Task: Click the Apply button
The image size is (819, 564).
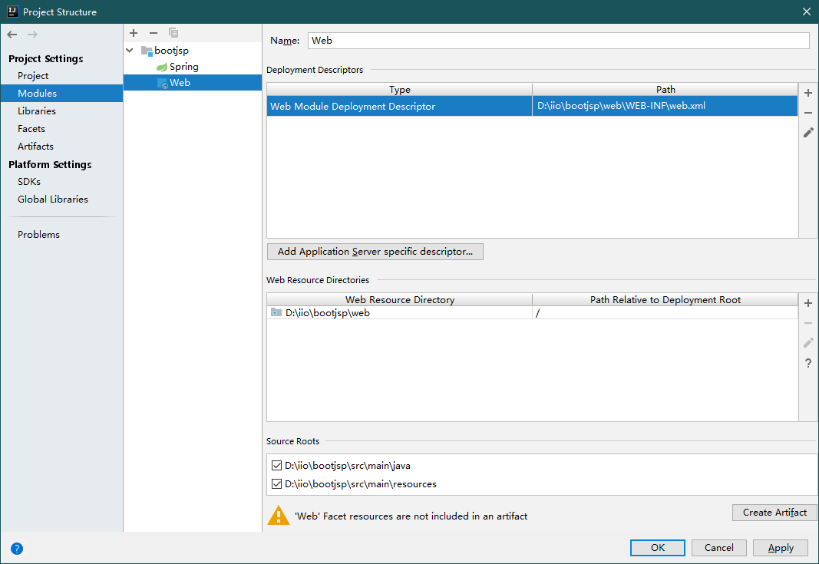Action: tap(781, 548)
